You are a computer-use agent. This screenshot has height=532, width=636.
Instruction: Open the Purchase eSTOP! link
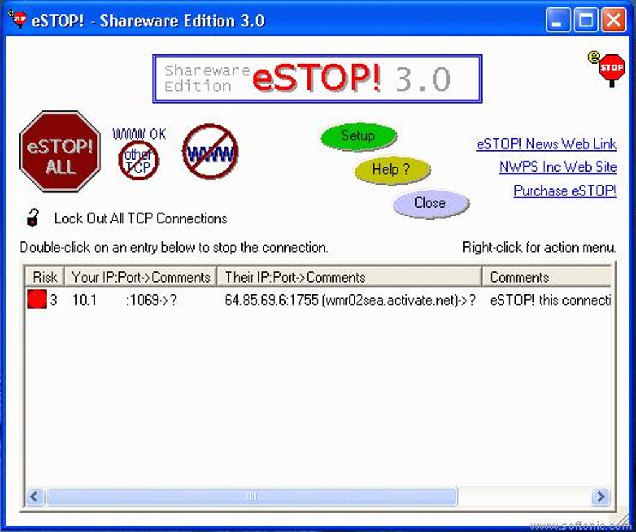(564, 191)
